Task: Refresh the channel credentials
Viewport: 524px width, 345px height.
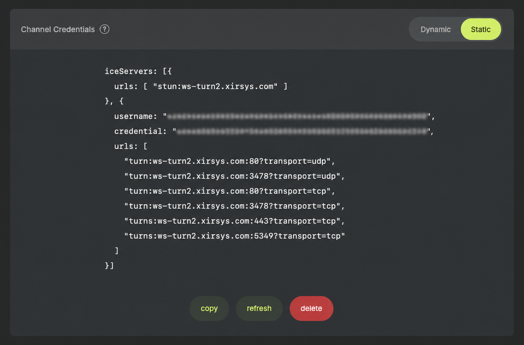Action: coord(259,308)
